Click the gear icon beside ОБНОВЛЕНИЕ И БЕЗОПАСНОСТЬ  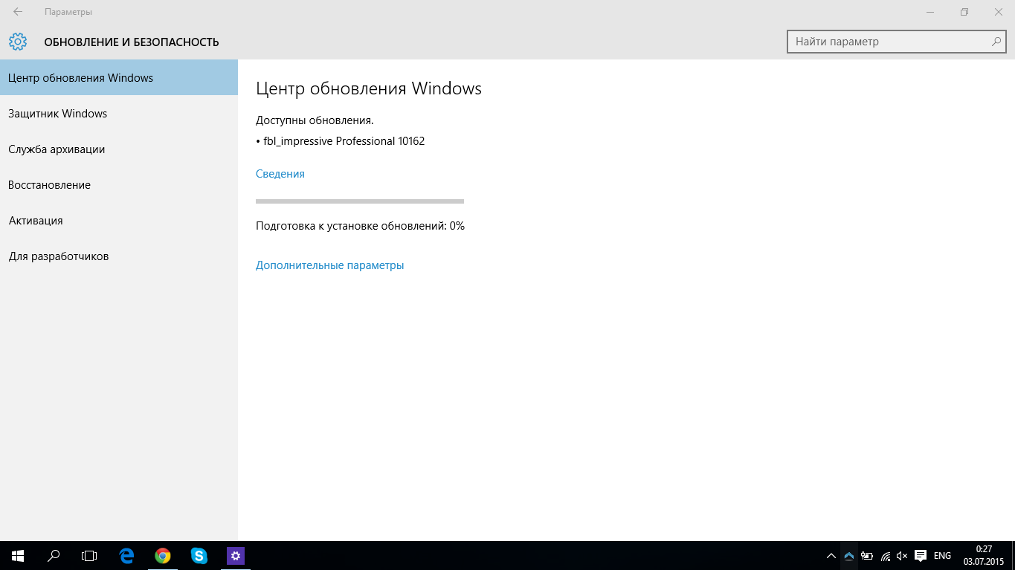click(18, 42)
